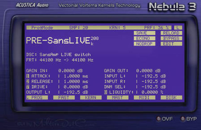Click the INPUT R meter value -192.5 dB
This screenshot has width=201, height=130.
[154, 82]
